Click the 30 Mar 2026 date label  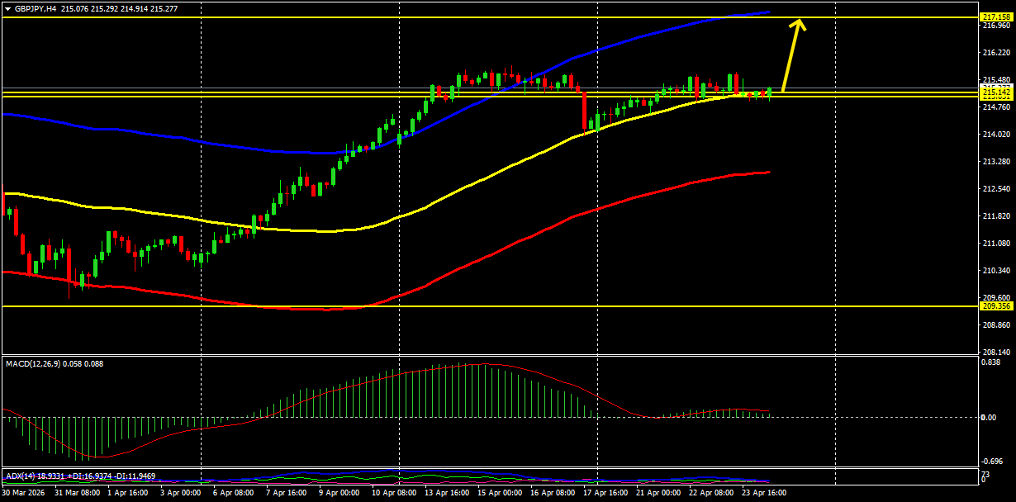pos(25,493)
